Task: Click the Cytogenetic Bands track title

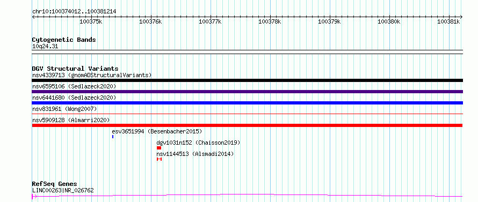Action: coord(64,40)
